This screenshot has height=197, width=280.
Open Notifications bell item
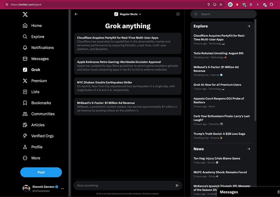point(38,48)
